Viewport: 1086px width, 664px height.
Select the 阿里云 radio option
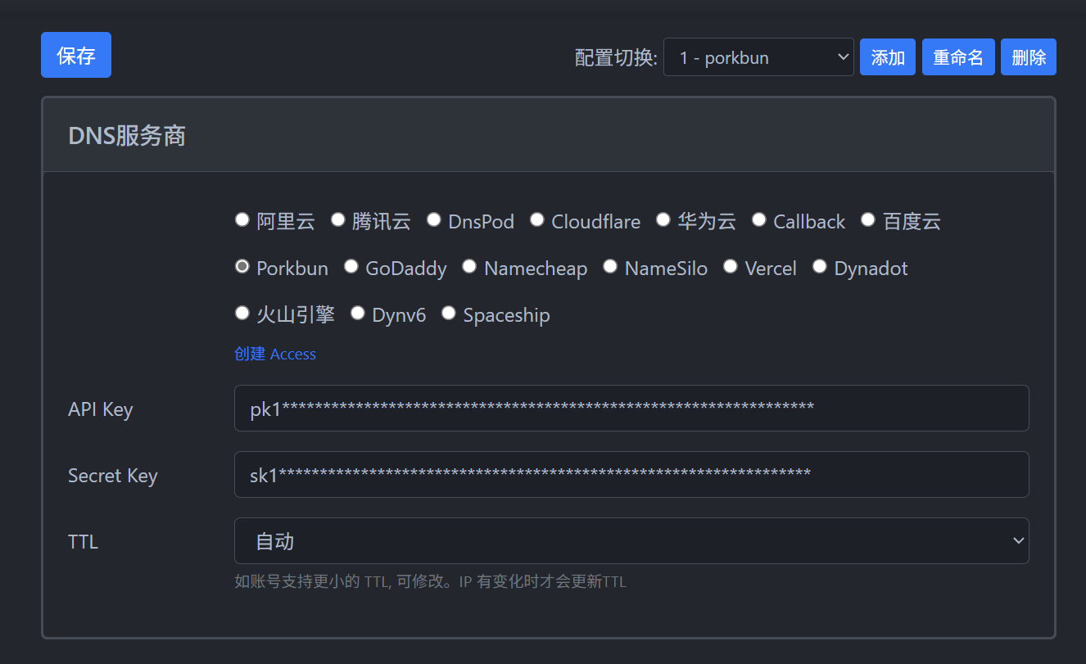click(242, 219)
